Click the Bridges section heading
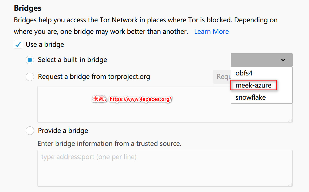 pos(27,8)
